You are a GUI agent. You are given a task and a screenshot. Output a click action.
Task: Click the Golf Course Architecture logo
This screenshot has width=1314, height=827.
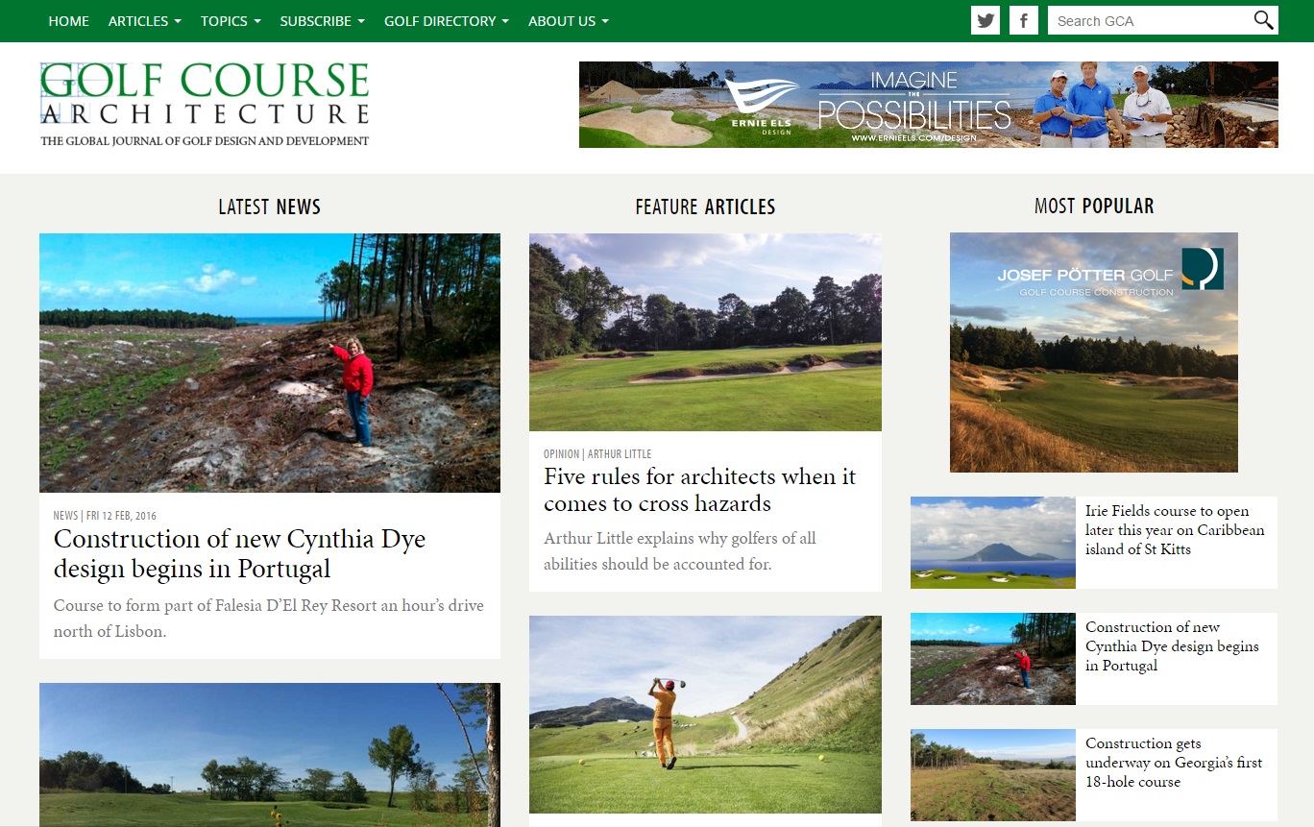tap(205, 105)
